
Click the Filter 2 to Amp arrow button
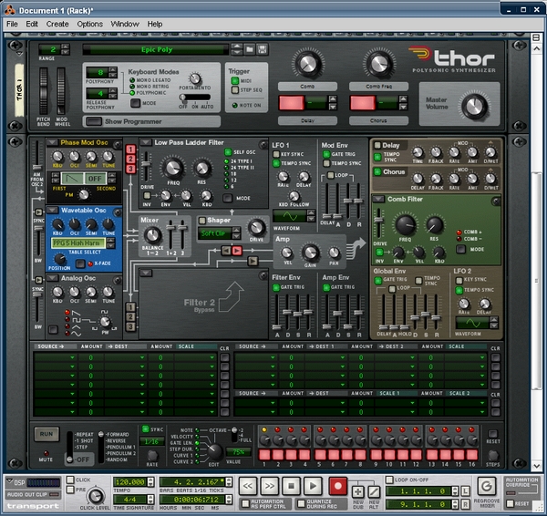tap(253, 261)
